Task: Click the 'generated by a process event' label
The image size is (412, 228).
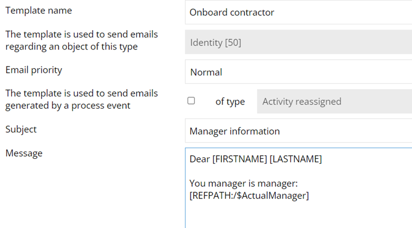Action: click(x=68, y=106)
